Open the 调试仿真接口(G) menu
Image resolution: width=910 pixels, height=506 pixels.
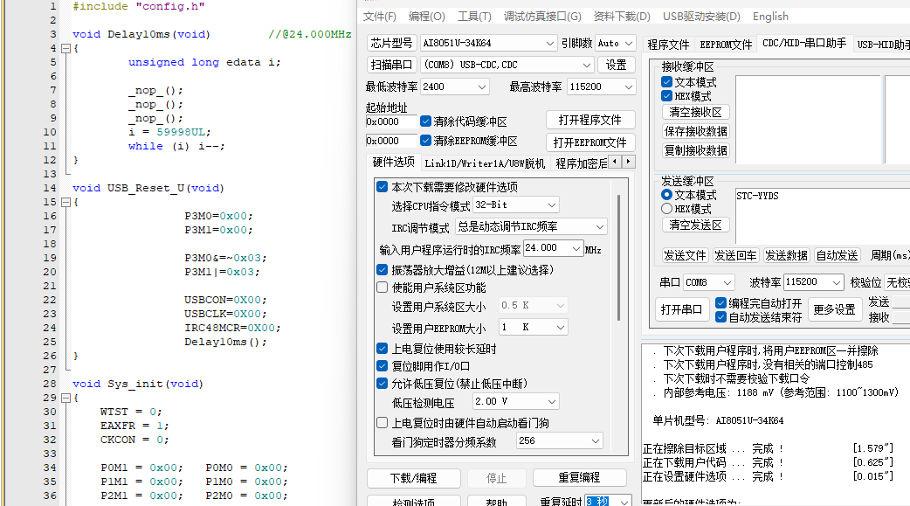click(542, 17)
